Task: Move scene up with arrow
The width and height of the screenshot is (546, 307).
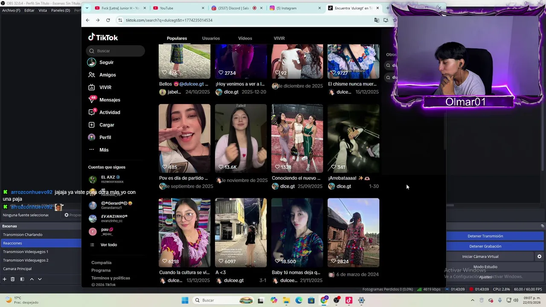Action: [x=32, y=279]
